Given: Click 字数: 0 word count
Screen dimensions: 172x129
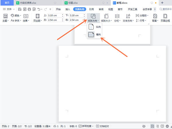Looking at the screenshot, I should click(73, 126).
